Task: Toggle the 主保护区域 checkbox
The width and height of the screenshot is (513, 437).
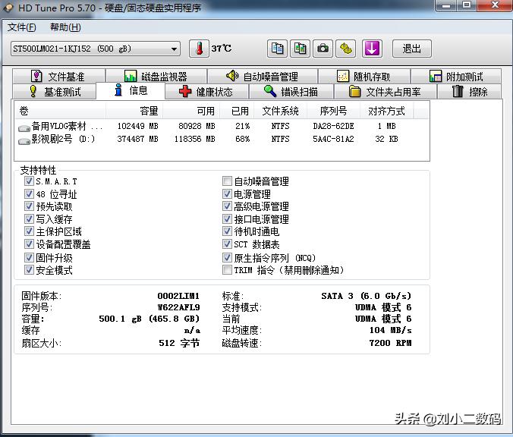Action: click(29, 231)
